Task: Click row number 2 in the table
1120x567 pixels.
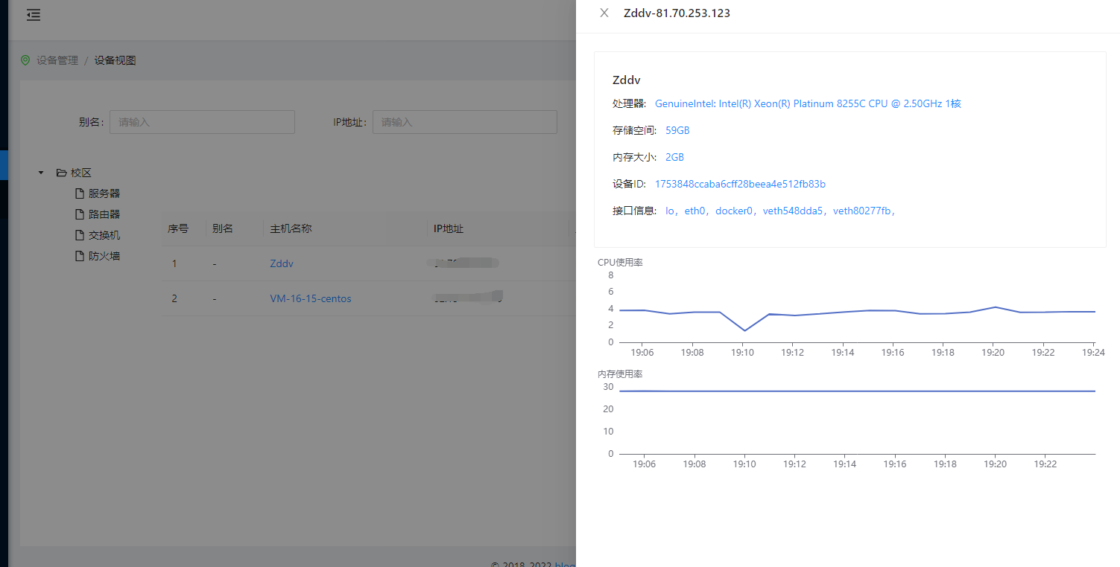Action: [x=174, y=298]
